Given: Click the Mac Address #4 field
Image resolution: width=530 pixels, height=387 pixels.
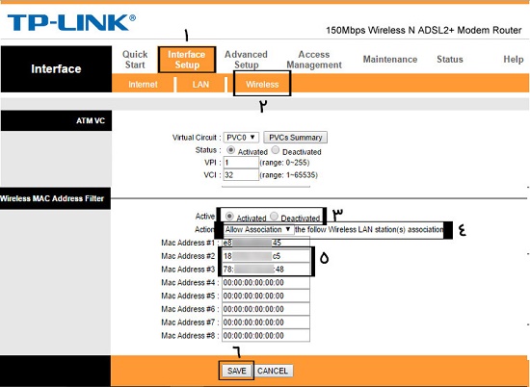Looking at the screenshot, I should coord(266,282).
